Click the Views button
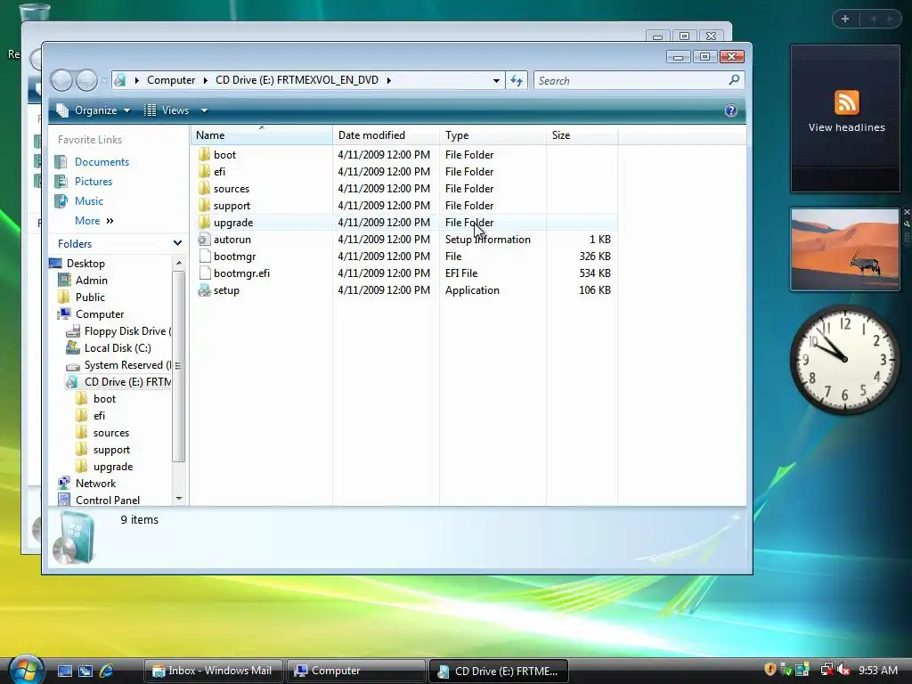Screen dimensions: 912x684 167,110
